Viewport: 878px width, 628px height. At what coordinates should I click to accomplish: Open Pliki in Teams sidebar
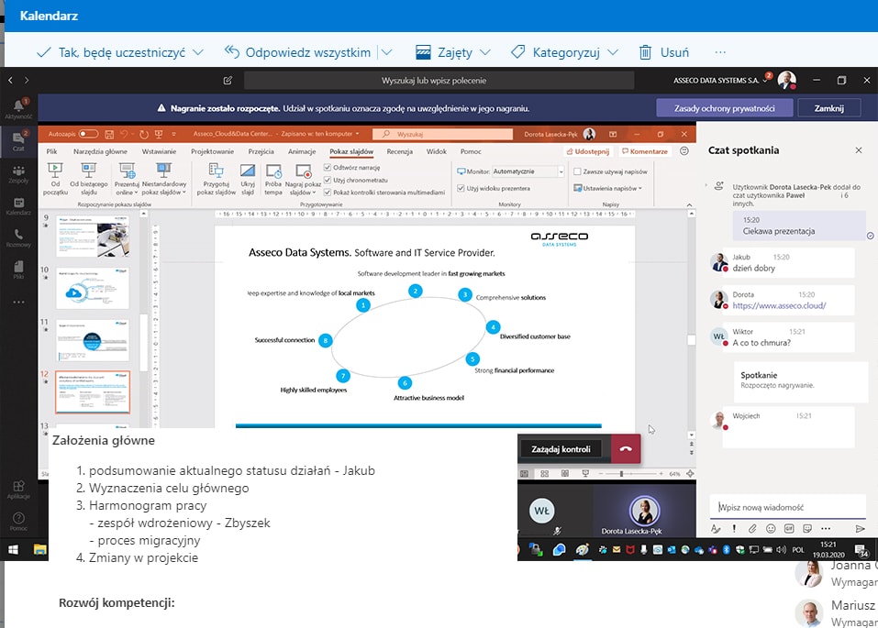[x=18, y=270]
